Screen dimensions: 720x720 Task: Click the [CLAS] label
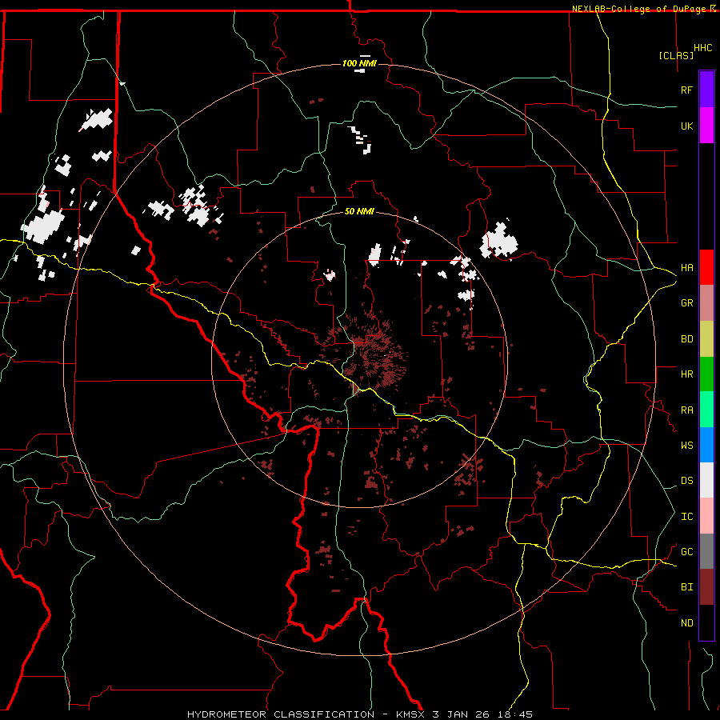pyautogui.click(x=676, y=55)
